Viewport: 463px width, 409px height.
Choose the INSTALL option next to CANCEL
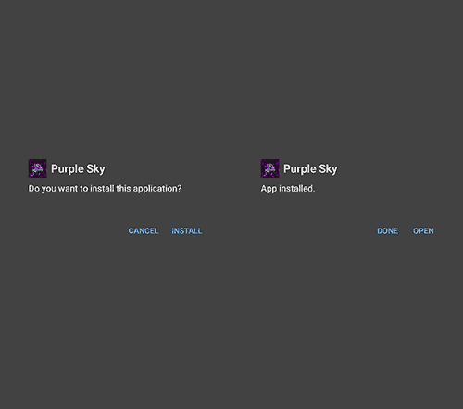click(187, 231)
